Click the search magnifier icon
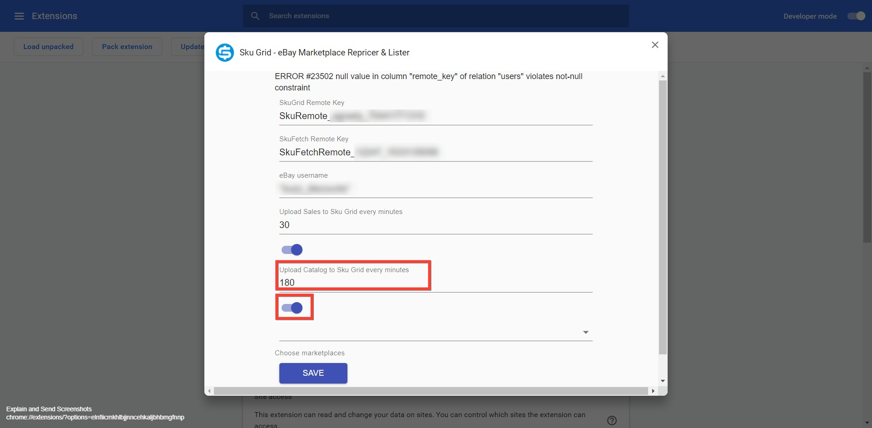Image resolution: width=872 pixels, height=428 pixels. tap(255, 16)
